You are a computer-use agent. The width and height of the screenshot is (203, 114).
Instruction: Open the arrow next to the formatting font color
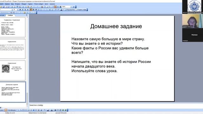63,9
